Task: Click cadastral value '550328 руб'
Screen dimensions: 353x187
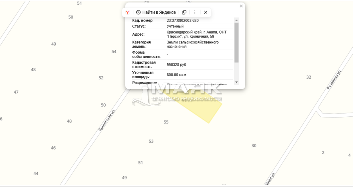Action: pyautogui.click(x=176, y=65)
